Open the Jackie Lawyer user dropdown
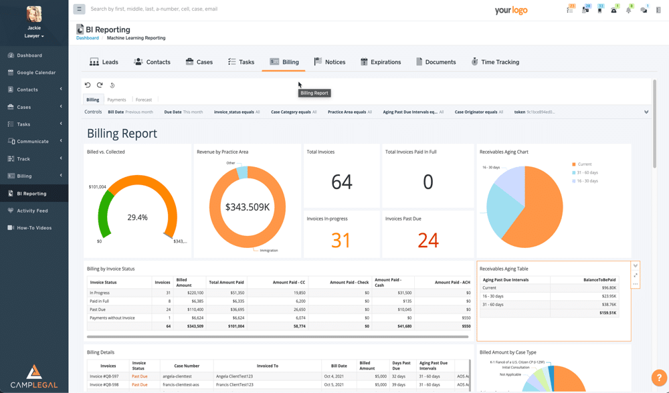This screenshot has height=393, width=669. (33, 36)
